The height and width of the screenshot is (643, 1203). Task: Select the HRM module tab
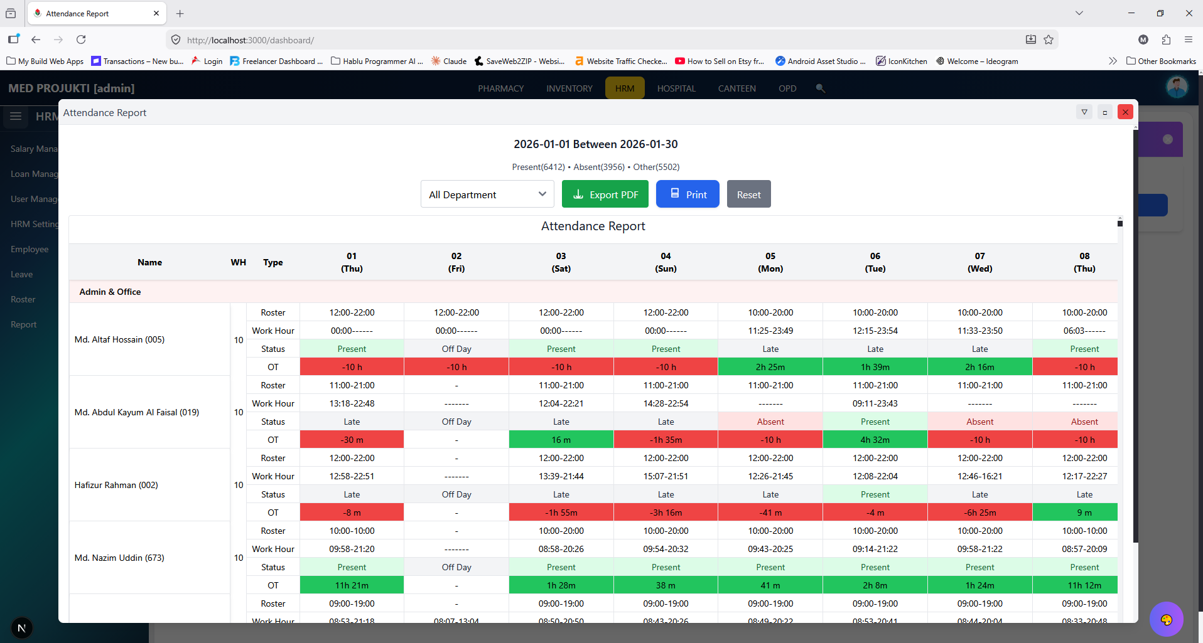[625, 88]
